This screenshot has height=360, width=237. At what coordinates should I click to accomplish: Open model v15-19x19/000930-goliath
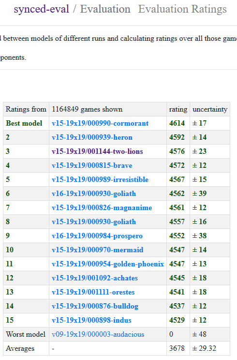94,222
